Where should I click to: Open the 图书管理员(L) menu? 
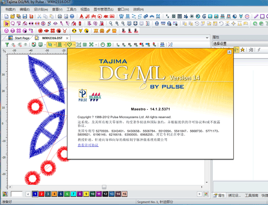(104, 9)
